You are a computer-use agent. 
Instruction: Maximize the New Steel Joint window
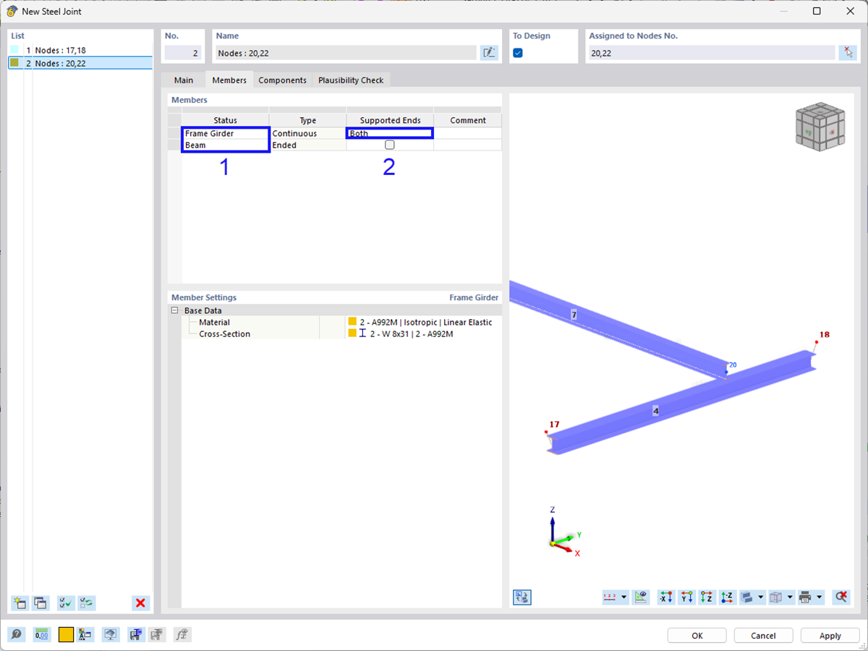817,11
